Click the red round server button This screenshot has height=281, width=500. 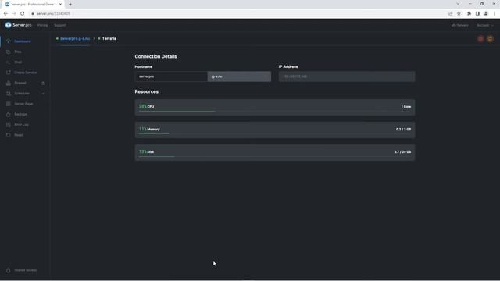[x=480, y=39]
